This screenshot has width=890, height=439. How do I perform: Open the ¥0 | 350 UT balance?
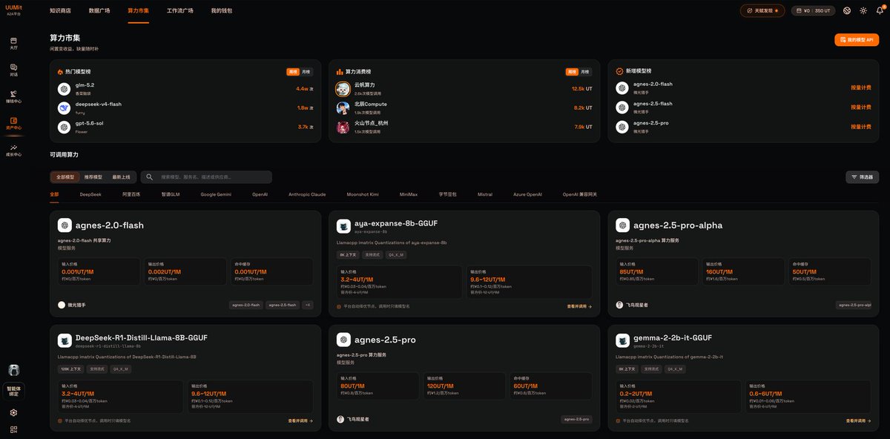813,10
